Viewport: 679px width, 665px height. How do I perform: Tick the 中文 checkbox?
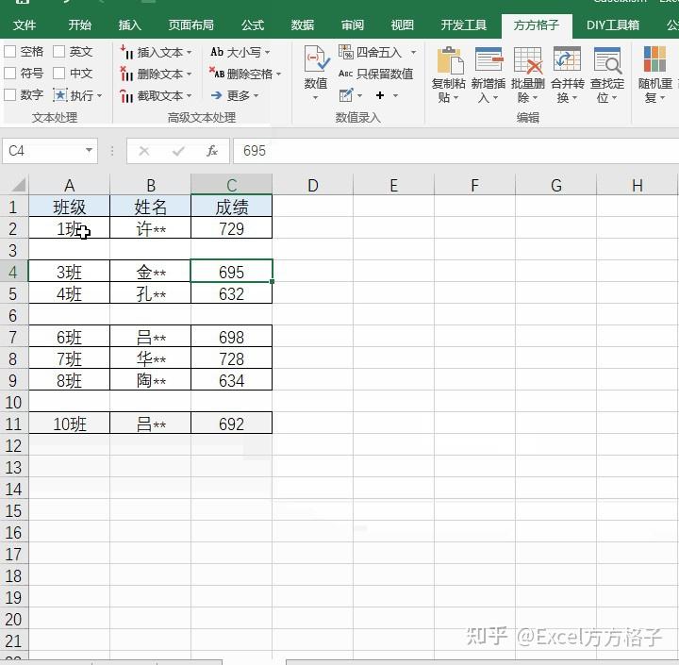coord(58,74)
